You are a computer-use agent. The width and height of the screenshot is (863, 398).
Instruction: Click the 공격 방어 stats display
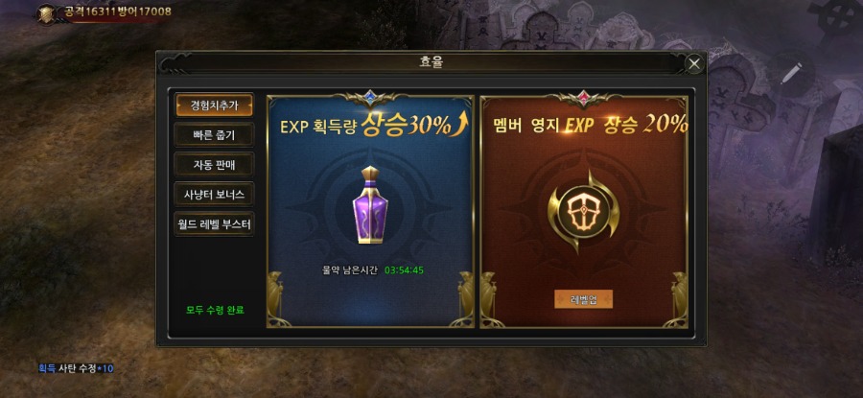point(116,11)
